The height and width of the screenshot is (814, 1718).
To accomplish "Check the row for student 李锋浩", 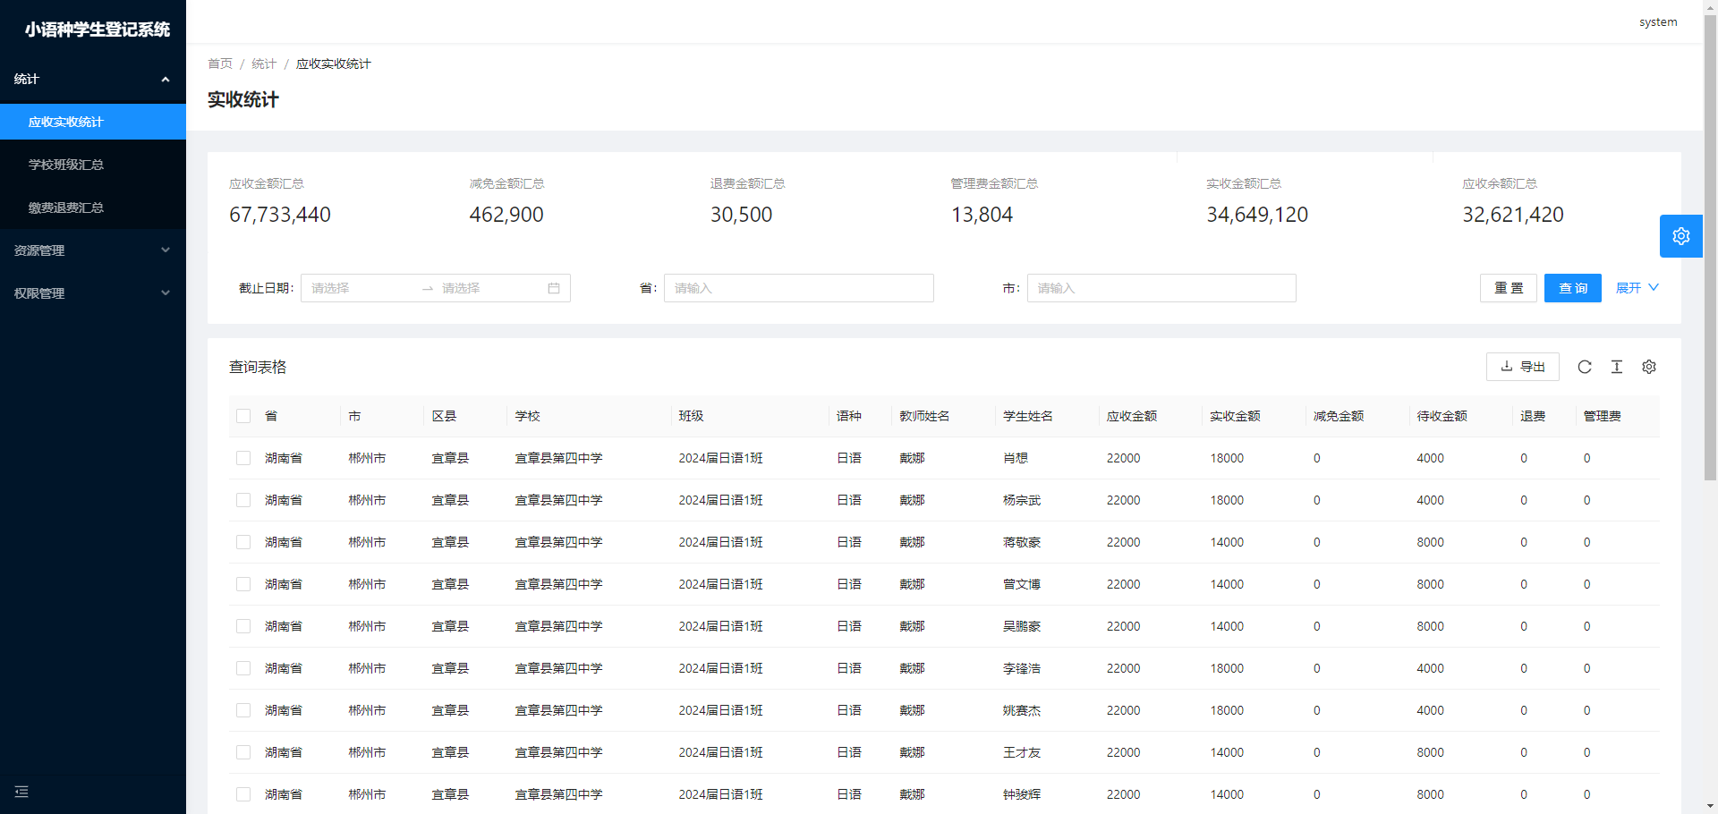I will pyautogui.click(x=243, y=668).
